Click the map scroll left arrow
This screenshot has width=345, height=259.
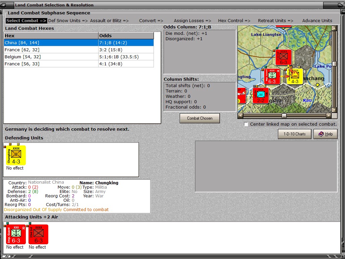[x=240, y=116]
